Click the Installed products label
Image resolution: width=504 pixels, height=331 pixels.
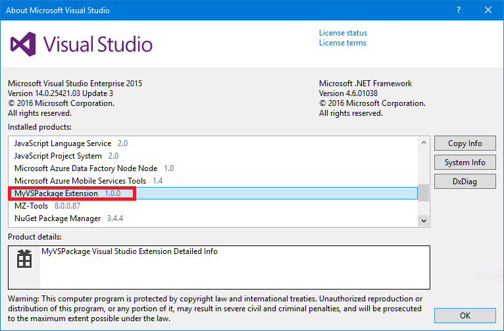point(39,127)
